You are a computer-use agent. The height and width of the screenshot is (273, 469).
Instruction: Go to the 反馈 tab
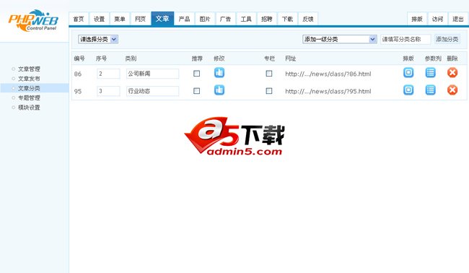(308, 19)
